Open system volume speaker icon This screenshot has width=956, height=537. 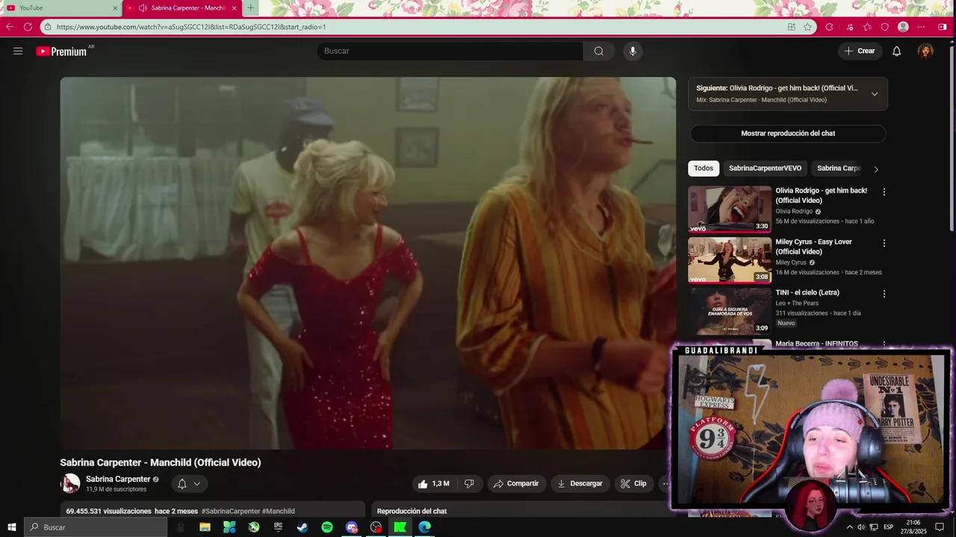point(861,527)
